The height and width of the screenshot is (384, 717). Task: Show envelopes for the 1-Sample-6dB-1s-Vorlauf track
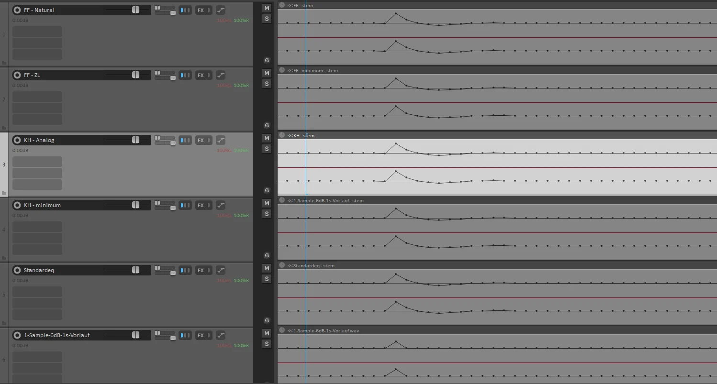click(x=221, y=335)
